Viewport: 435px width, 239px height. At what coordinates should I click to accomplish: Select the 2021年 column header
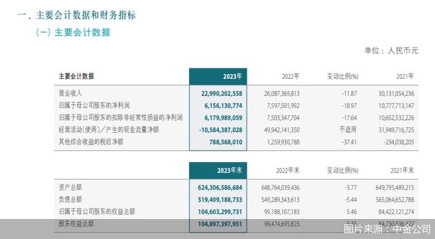(405, 76)
